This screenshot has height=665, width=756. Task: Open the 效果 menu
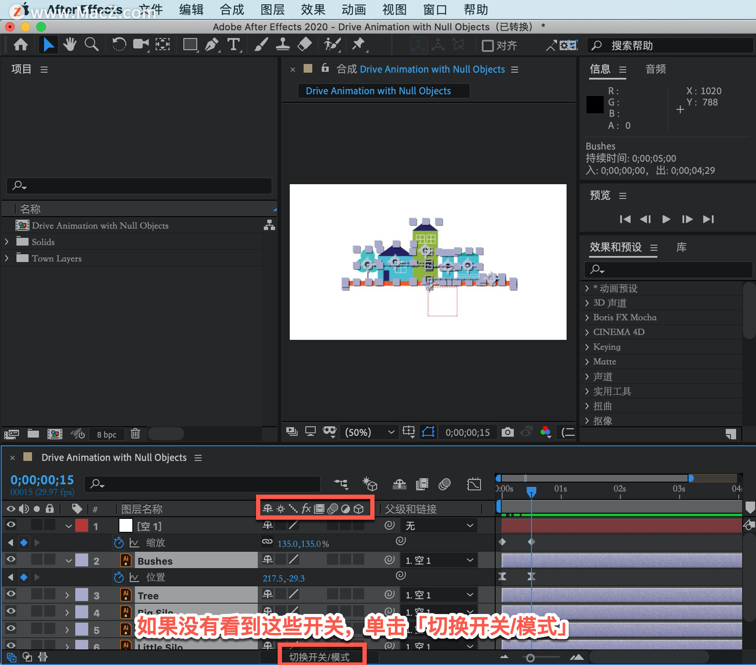(x=313, y=10)
